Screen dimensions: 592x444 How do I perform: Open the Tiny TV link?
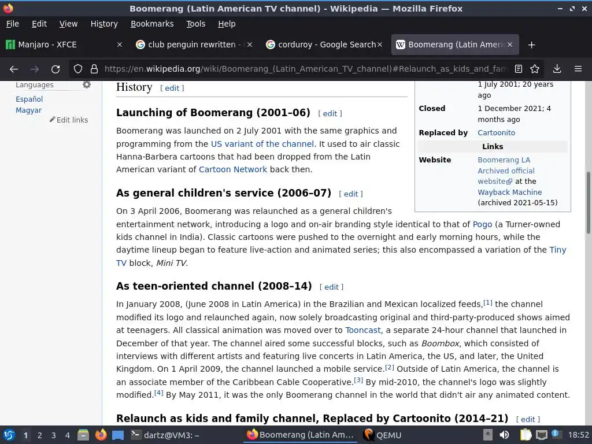[x=558, y=250]
